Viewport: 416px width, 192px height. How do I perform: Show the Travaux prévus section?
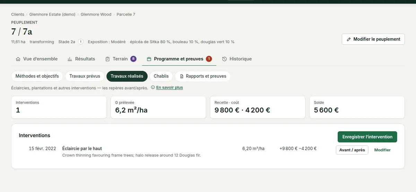(x=85, y=76)
